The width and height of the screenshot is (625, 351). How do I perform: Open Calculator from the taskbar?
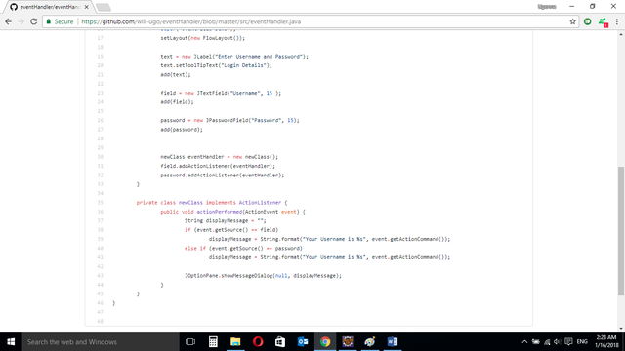pyautogui.click(x=213, y=342)
